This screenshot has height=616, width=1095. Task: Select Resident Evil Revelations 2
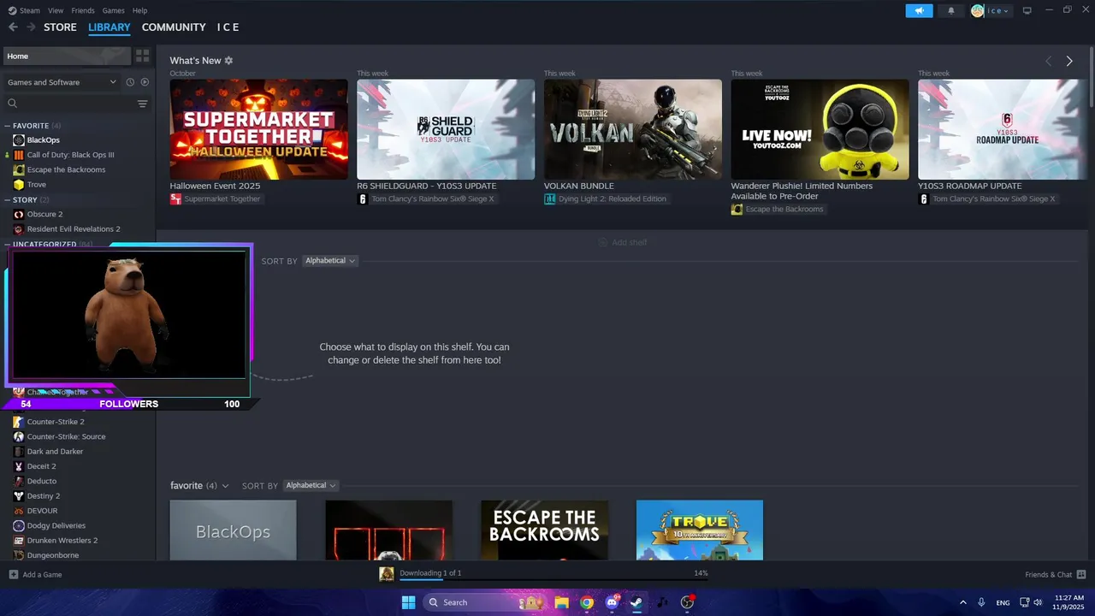pos(74,229)
